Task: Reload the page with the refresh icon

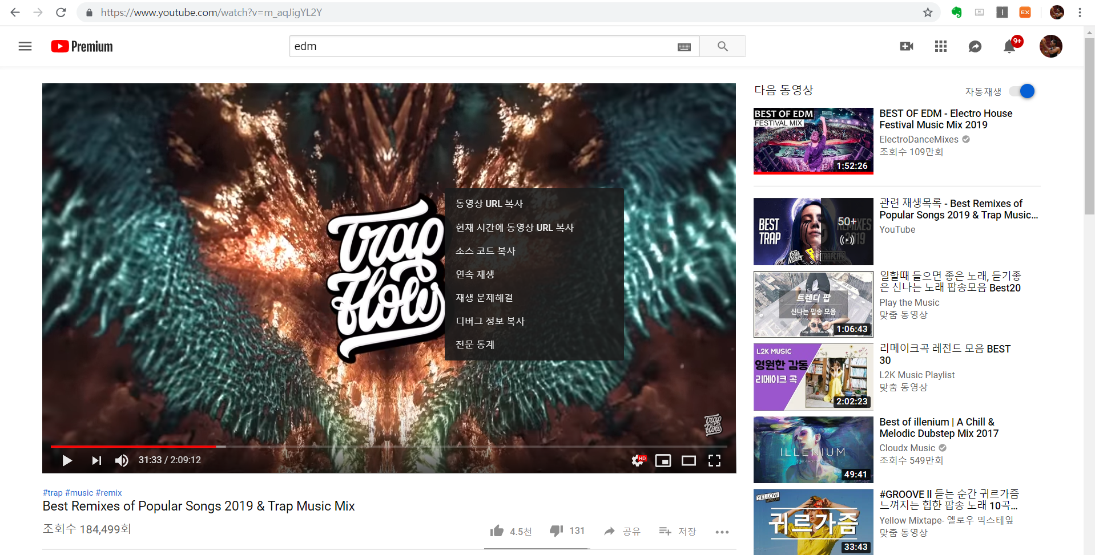Action: 61,12
